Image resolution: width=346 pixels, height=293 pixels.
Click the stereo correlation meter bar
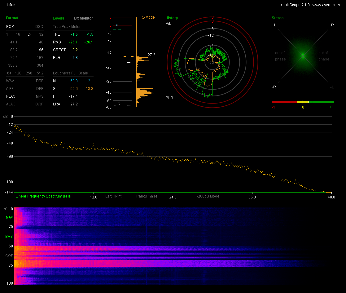(303, 102)
